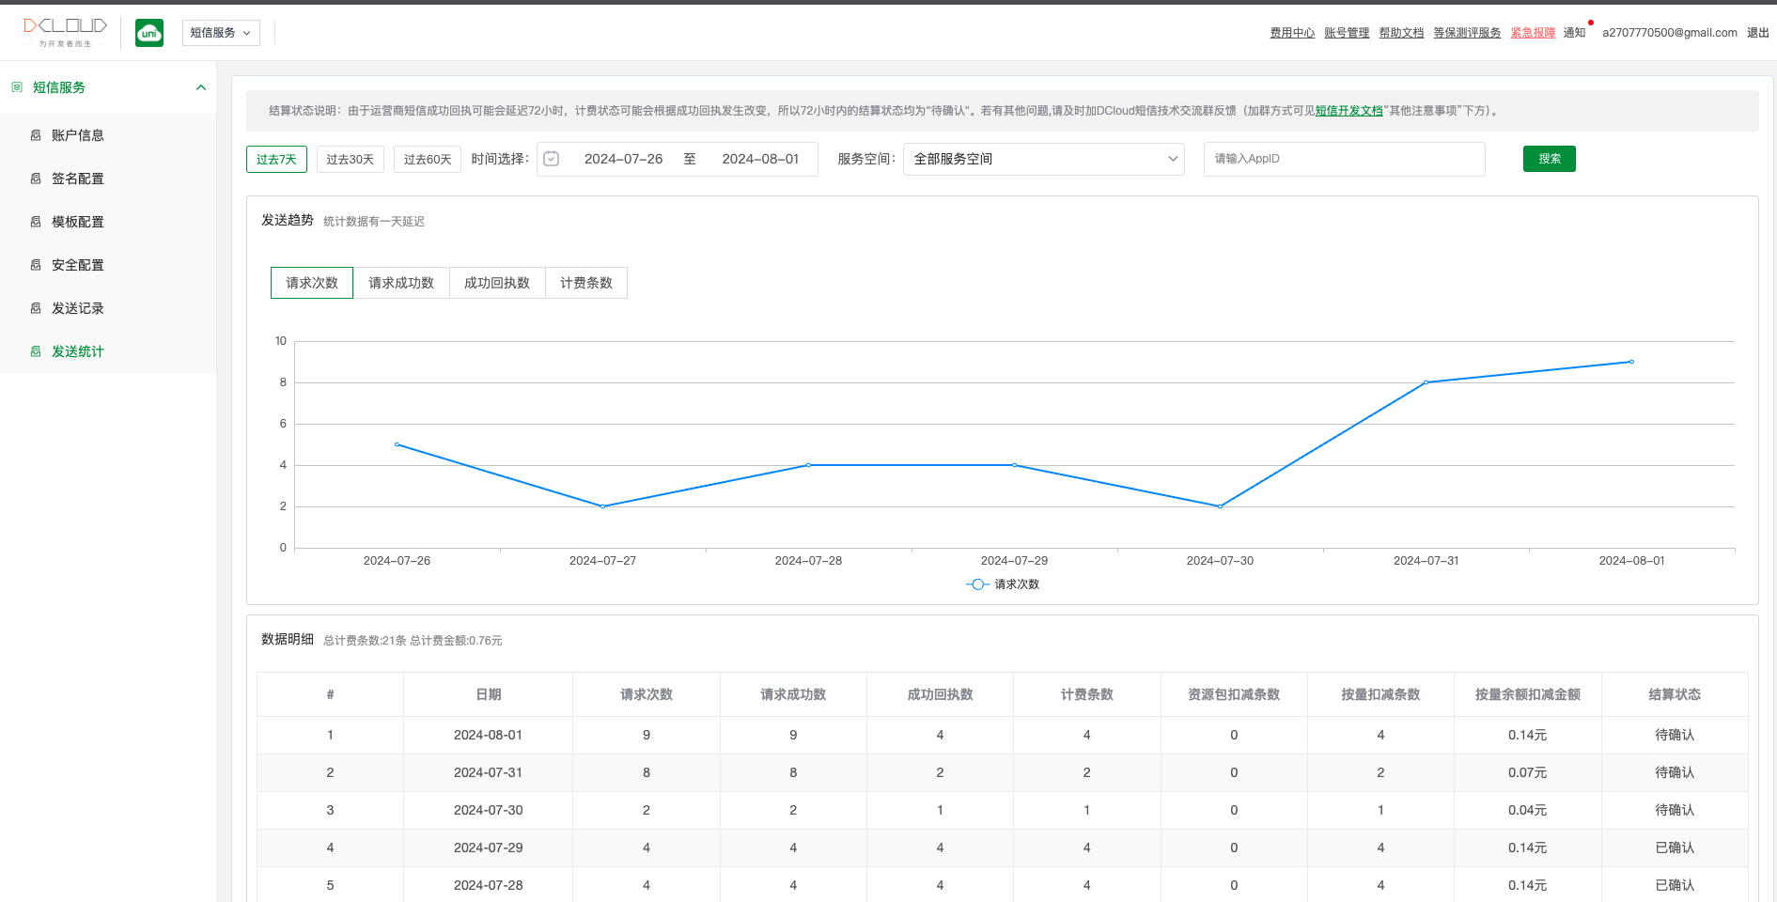Click the green uniCloud icon
The height and width of the screenshot is (902, 1777).
pos(149,33)
